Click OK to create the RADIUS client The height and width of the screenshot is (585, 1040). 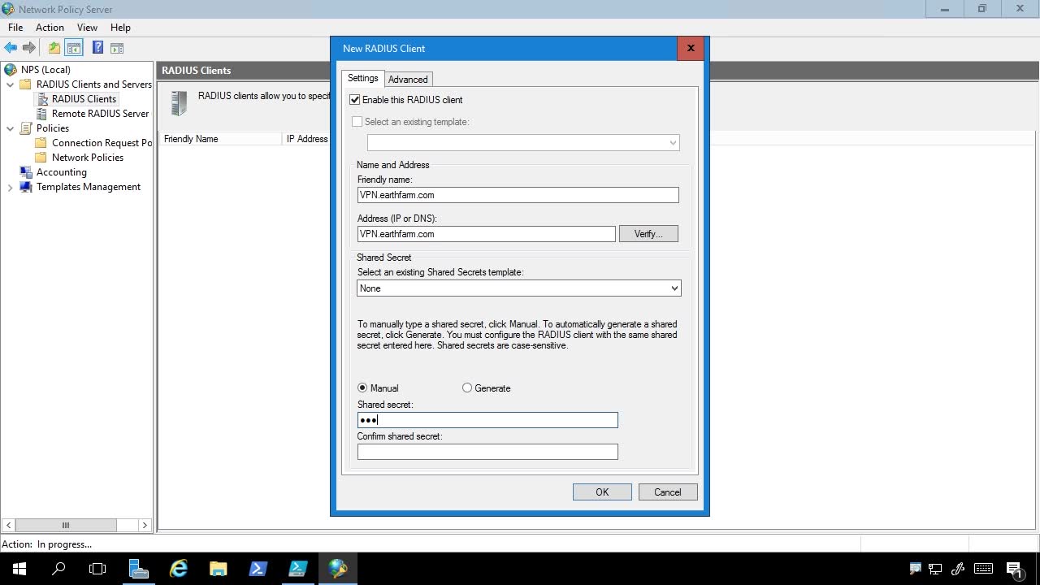pos(601,492)
